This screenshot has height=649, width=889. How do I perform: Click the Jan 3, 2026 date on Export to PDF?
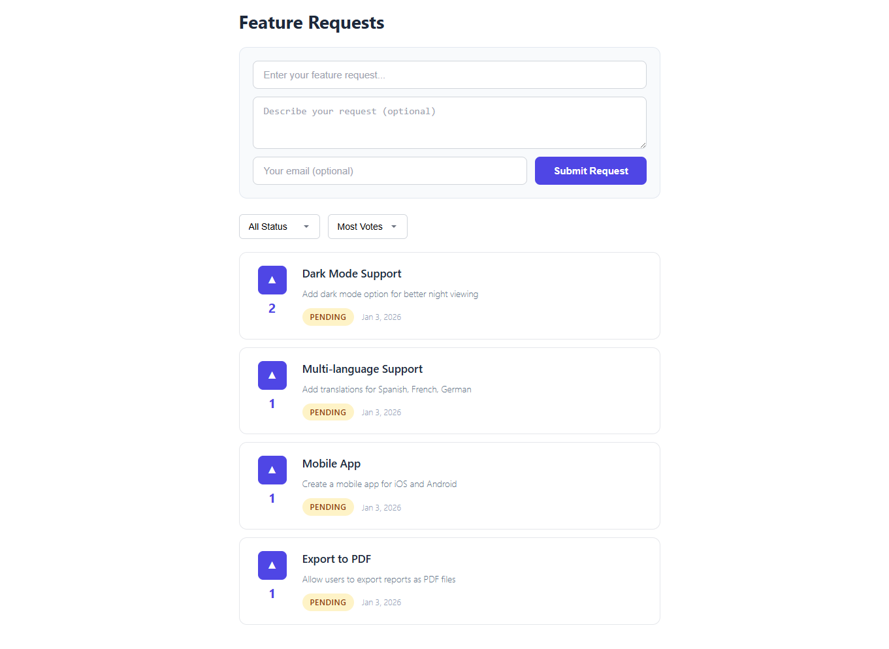click(x=381, y=602)
